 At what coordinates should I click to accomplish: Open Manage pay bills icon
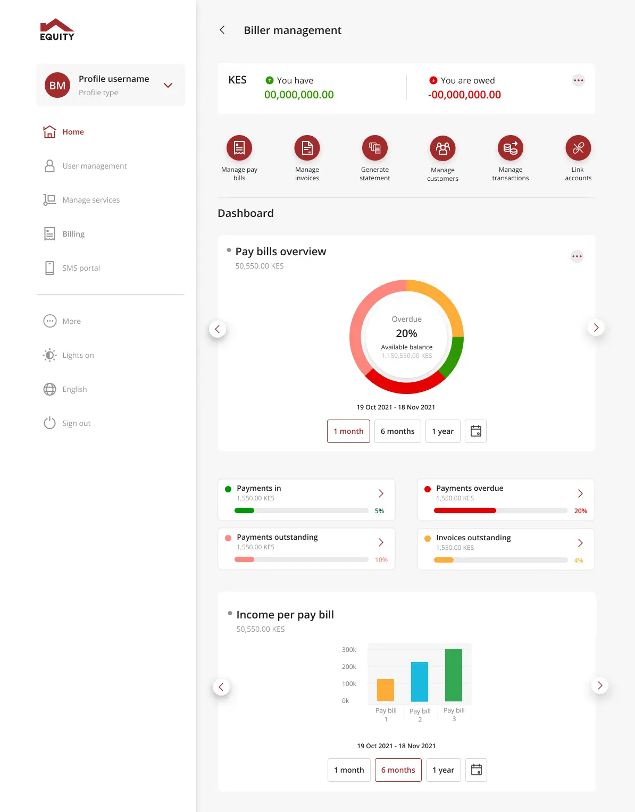pos(239,148)
